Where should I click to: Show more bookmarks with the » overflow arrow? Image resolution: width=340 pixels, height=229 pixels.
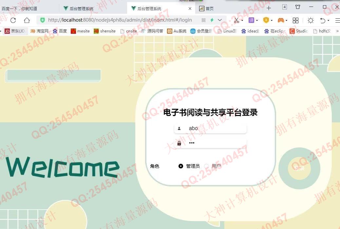tap(337, 31)
